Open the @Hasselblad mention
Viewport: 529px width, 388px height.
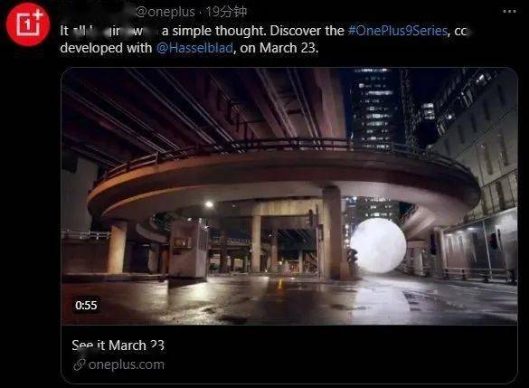[194, 48]
